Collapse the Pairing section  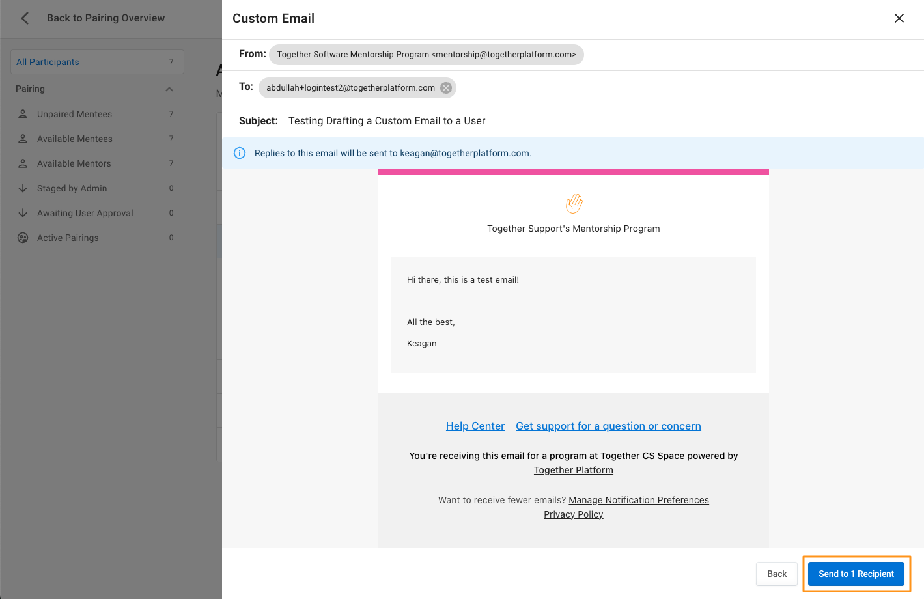pyautogui.click(x=169, y=89)
